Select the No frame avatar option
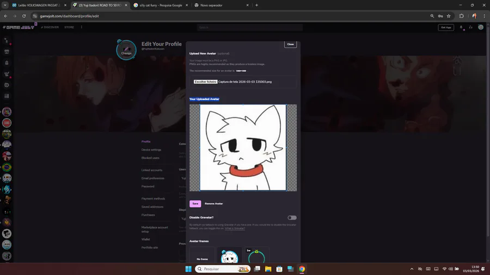Viewport: 490px width, 275px height. 202,255
